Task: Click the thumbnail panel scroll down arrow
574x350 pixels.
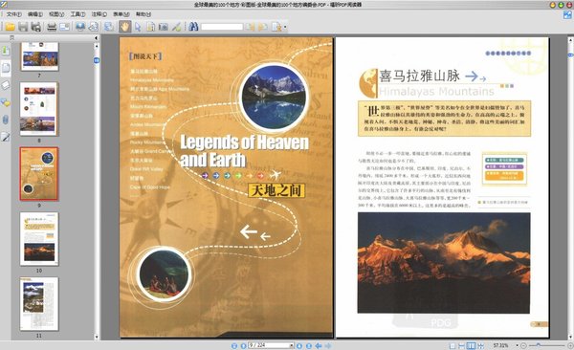Action: coord(97,337)
